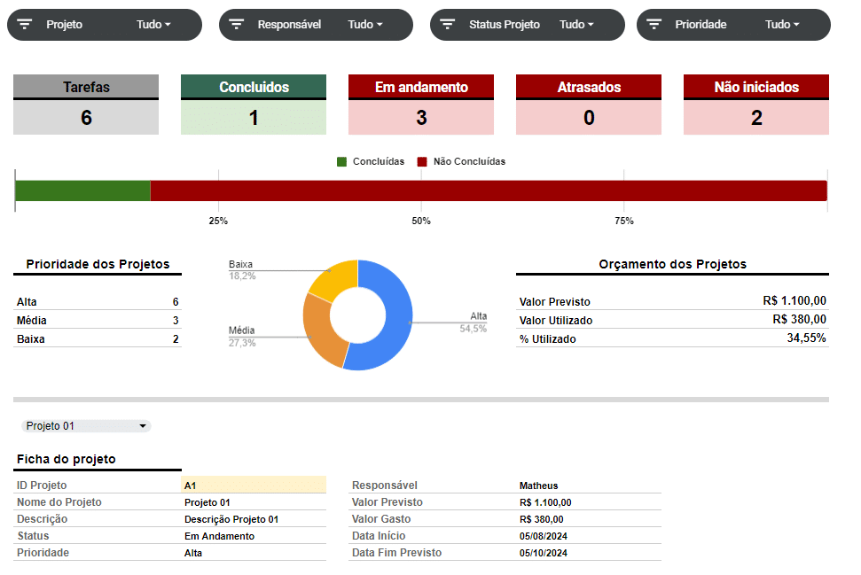Image resolution: width=861 pixels, height=575 pixels.
Task: Open the Prioridade slicer Tudo dropdown
Action: tap(782, 24)
